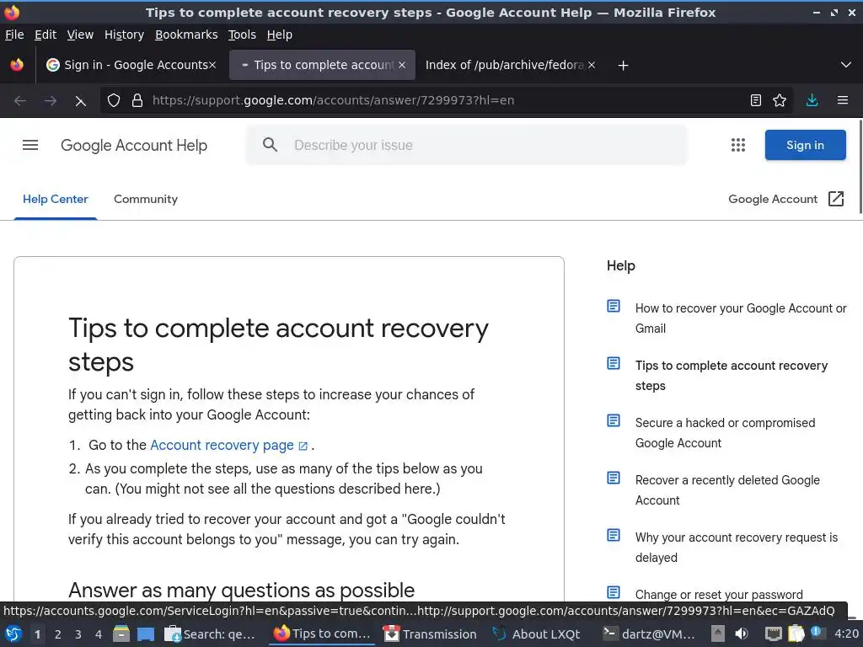This screenshot has width=863, height=647.
Task: Click the Google Account Help title
Action: (x=134, y=145)
